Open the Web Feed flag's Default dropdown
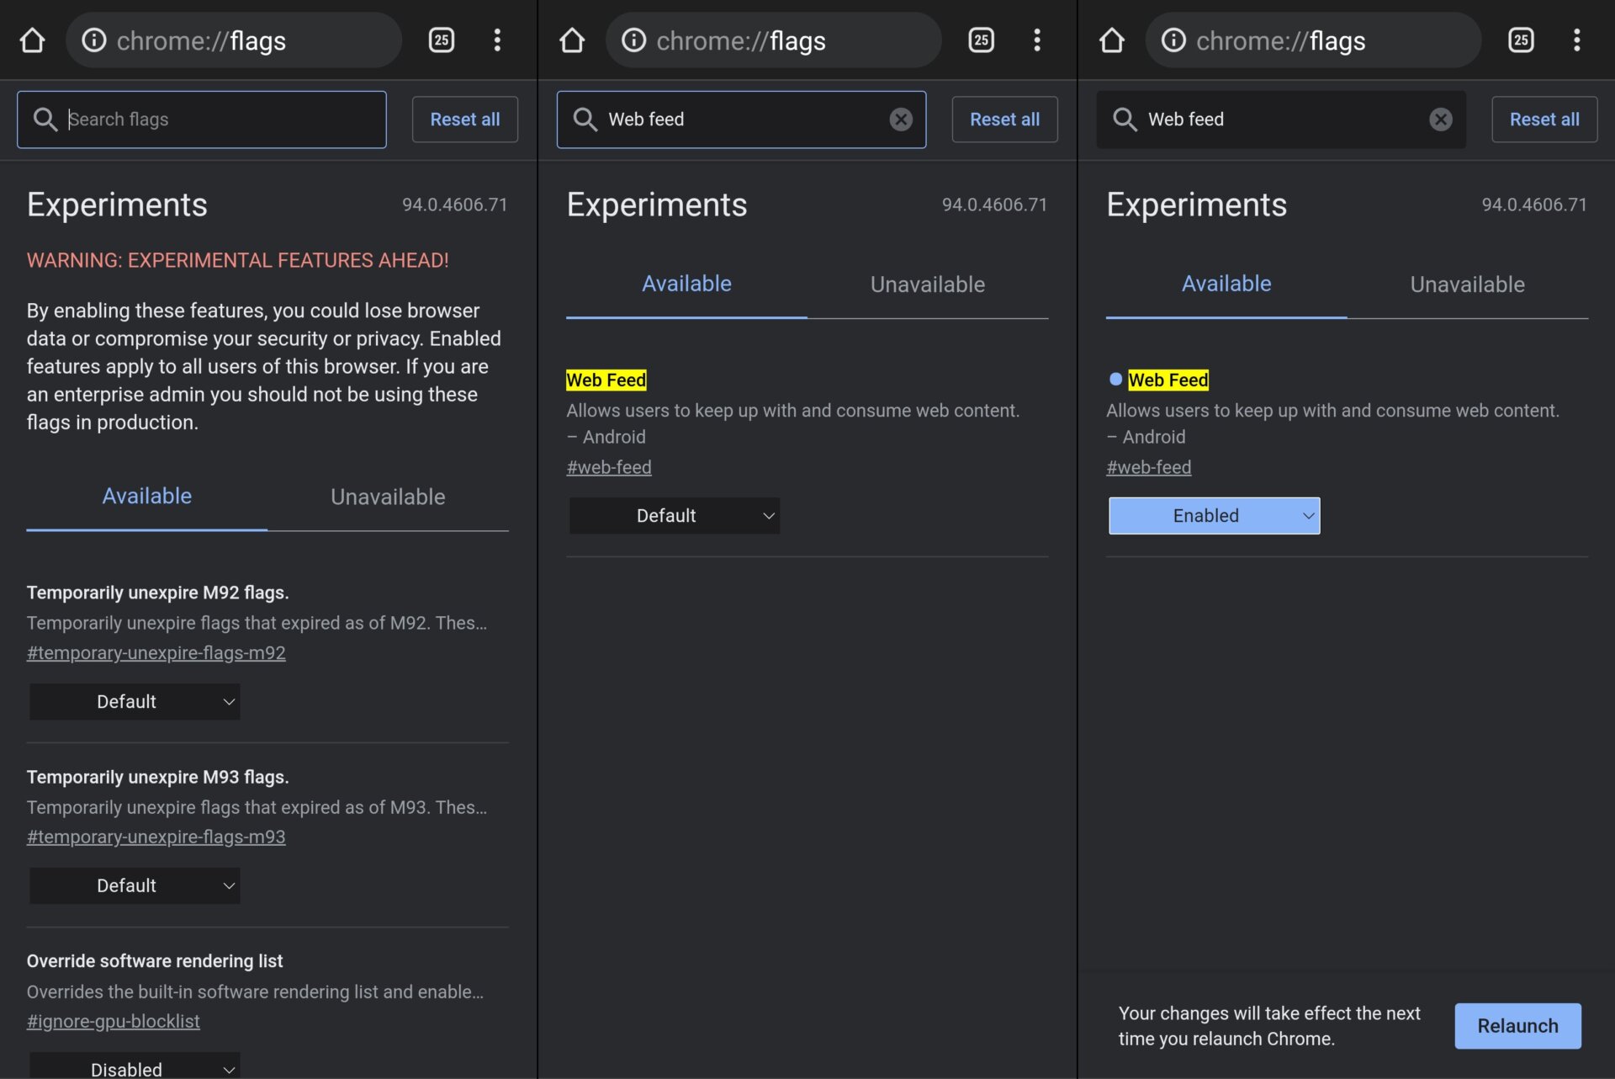 pos(673,515)
